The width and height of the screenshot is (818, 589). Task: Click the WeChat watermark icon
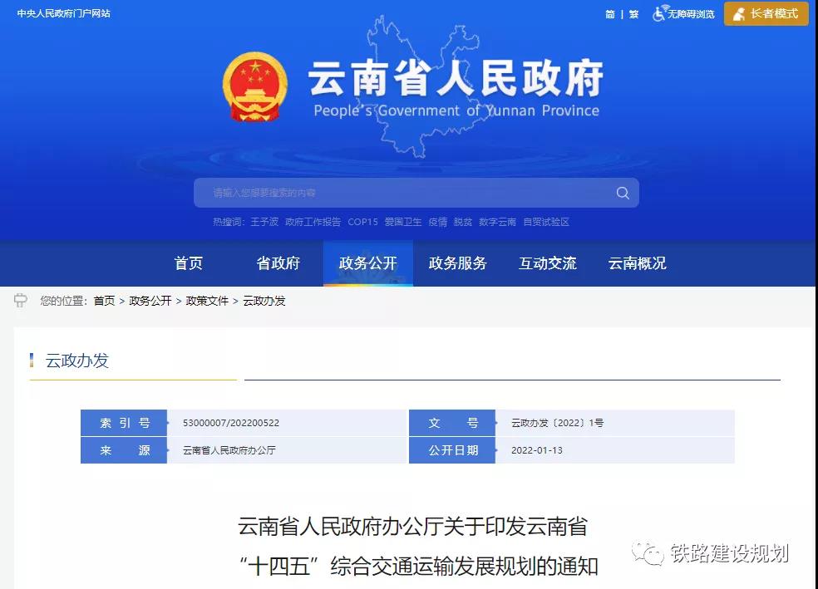point(648,553)
